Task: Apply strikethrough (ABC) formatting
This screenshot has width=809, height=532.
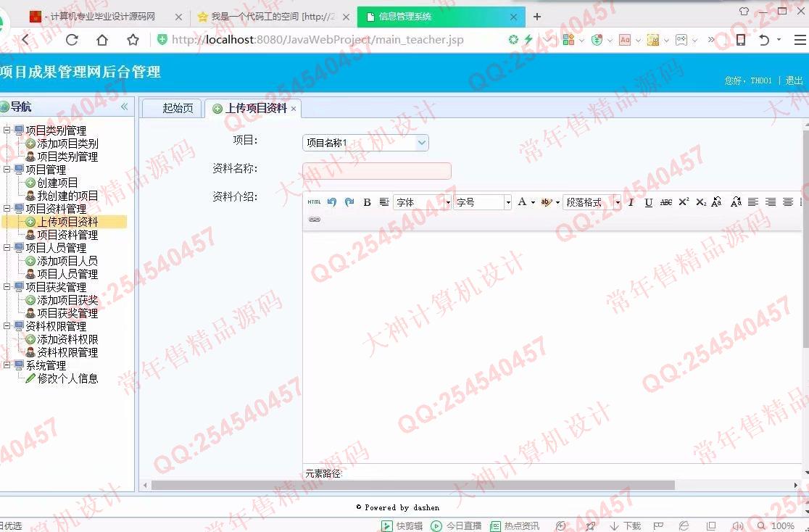Action: [x=666, y=202]
